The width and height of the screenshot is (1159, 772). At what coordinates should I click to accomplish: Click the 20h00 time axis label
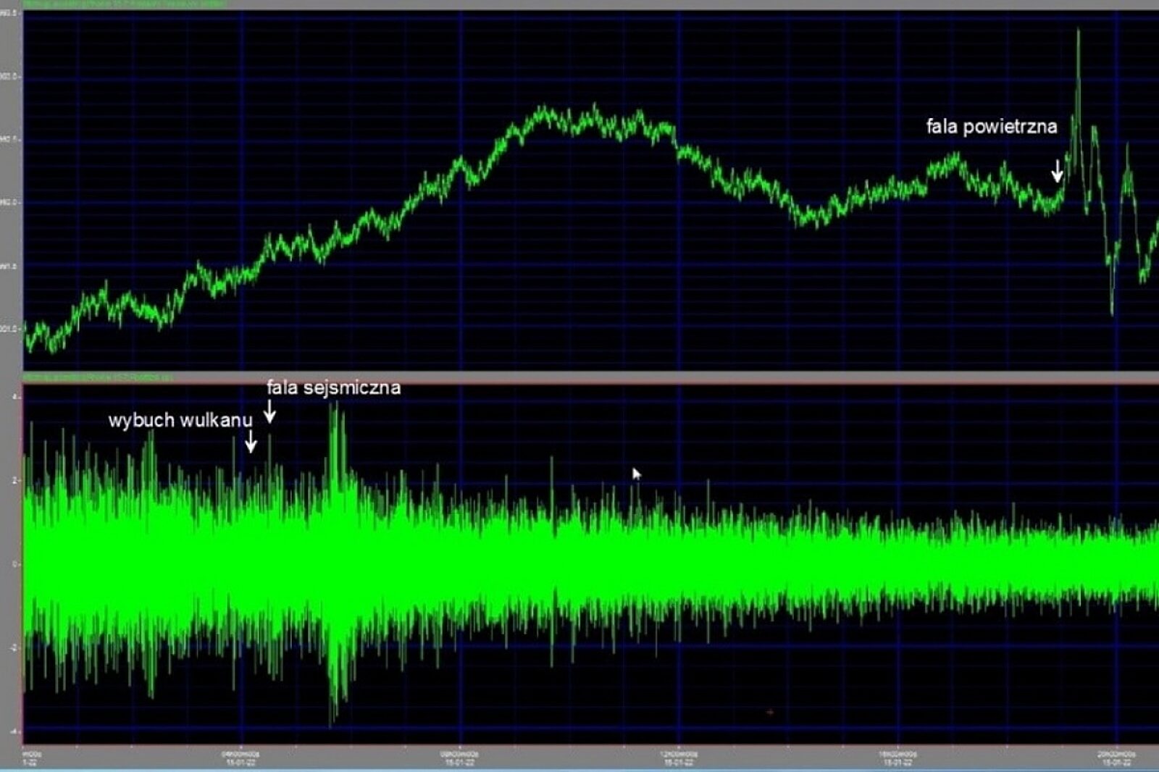[1116, 758]
